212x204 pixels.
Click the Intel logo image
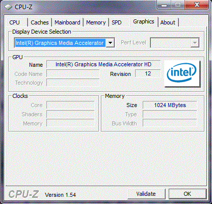[182, 74]
